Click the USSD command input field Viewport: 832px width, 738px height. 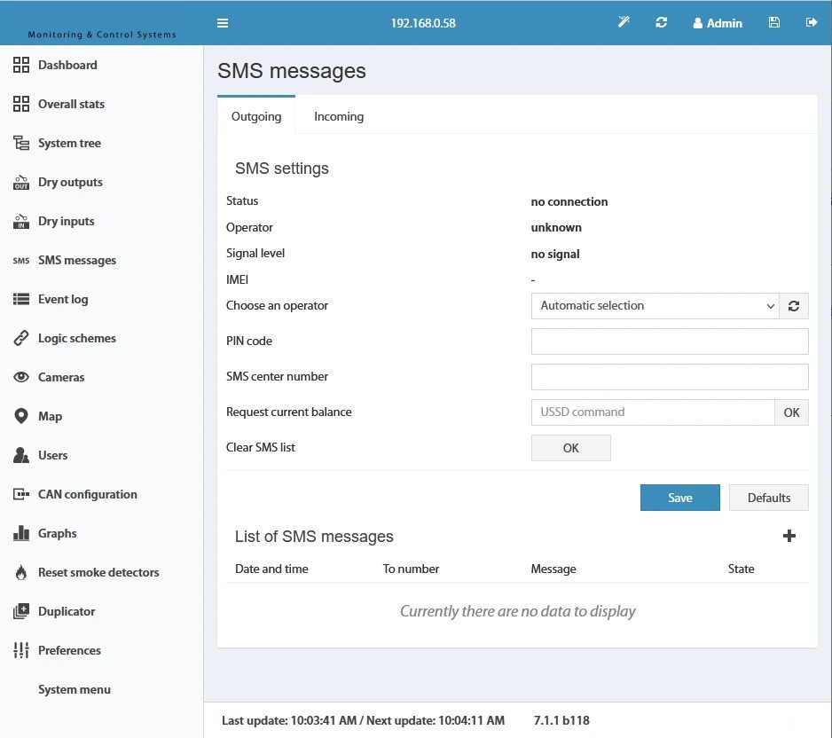[x=653, y=412]
